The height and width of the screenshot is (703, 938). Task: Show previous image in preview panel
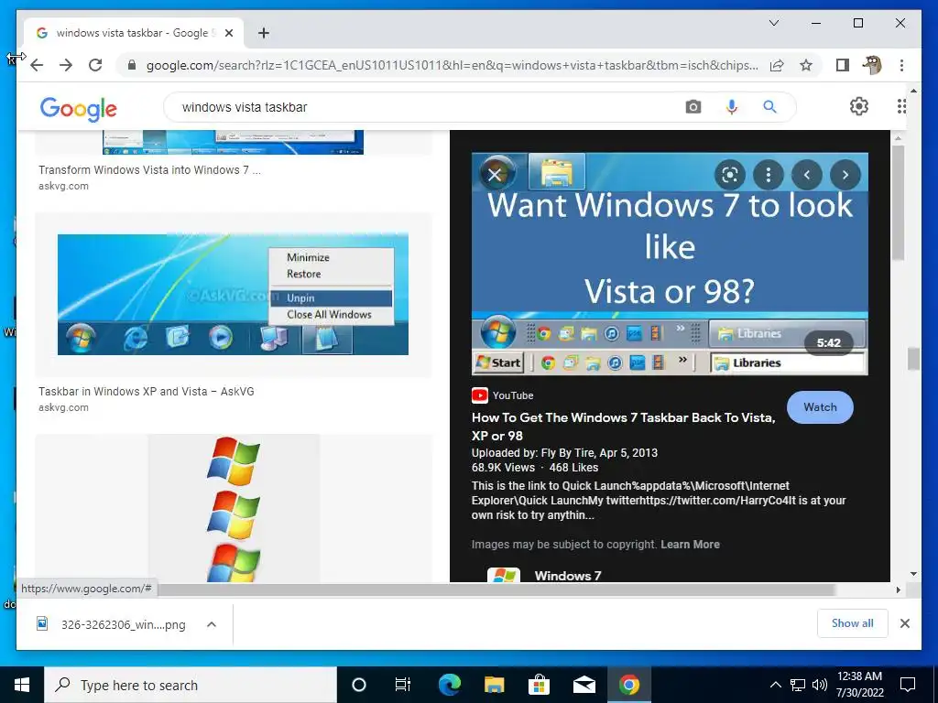coord(806,175)
